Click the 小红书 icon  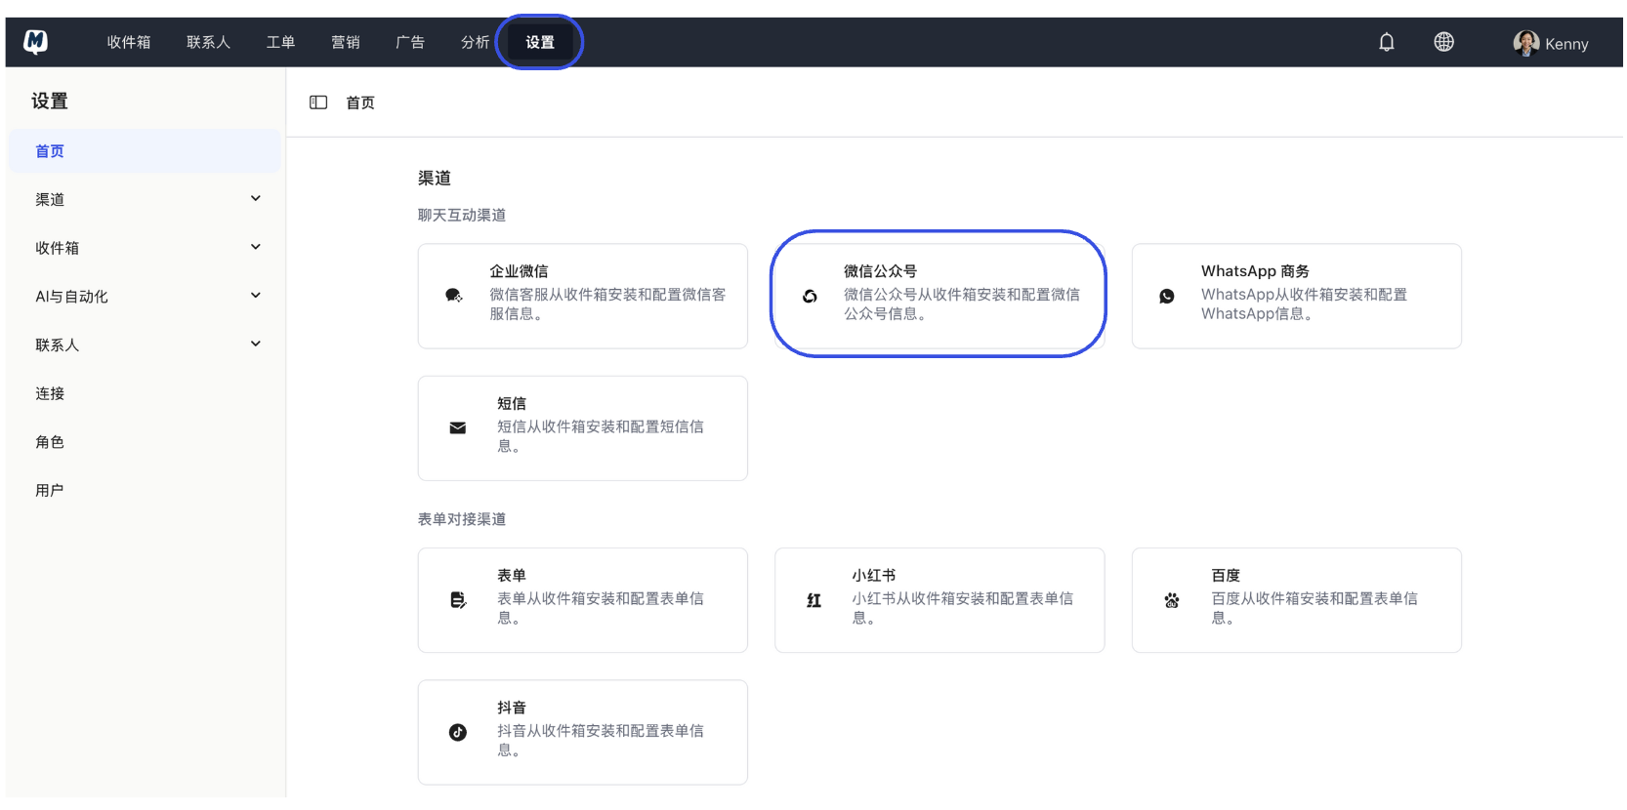pyautogui.click(x=813, y=600)
